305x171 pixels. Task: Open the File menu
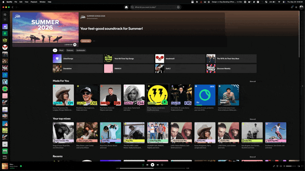(x=16, y=2)
